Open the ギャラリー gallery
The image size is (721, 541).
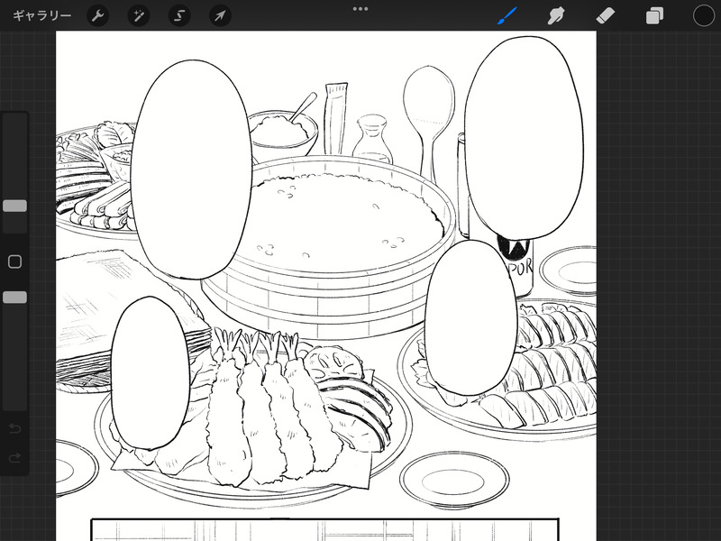41,15
